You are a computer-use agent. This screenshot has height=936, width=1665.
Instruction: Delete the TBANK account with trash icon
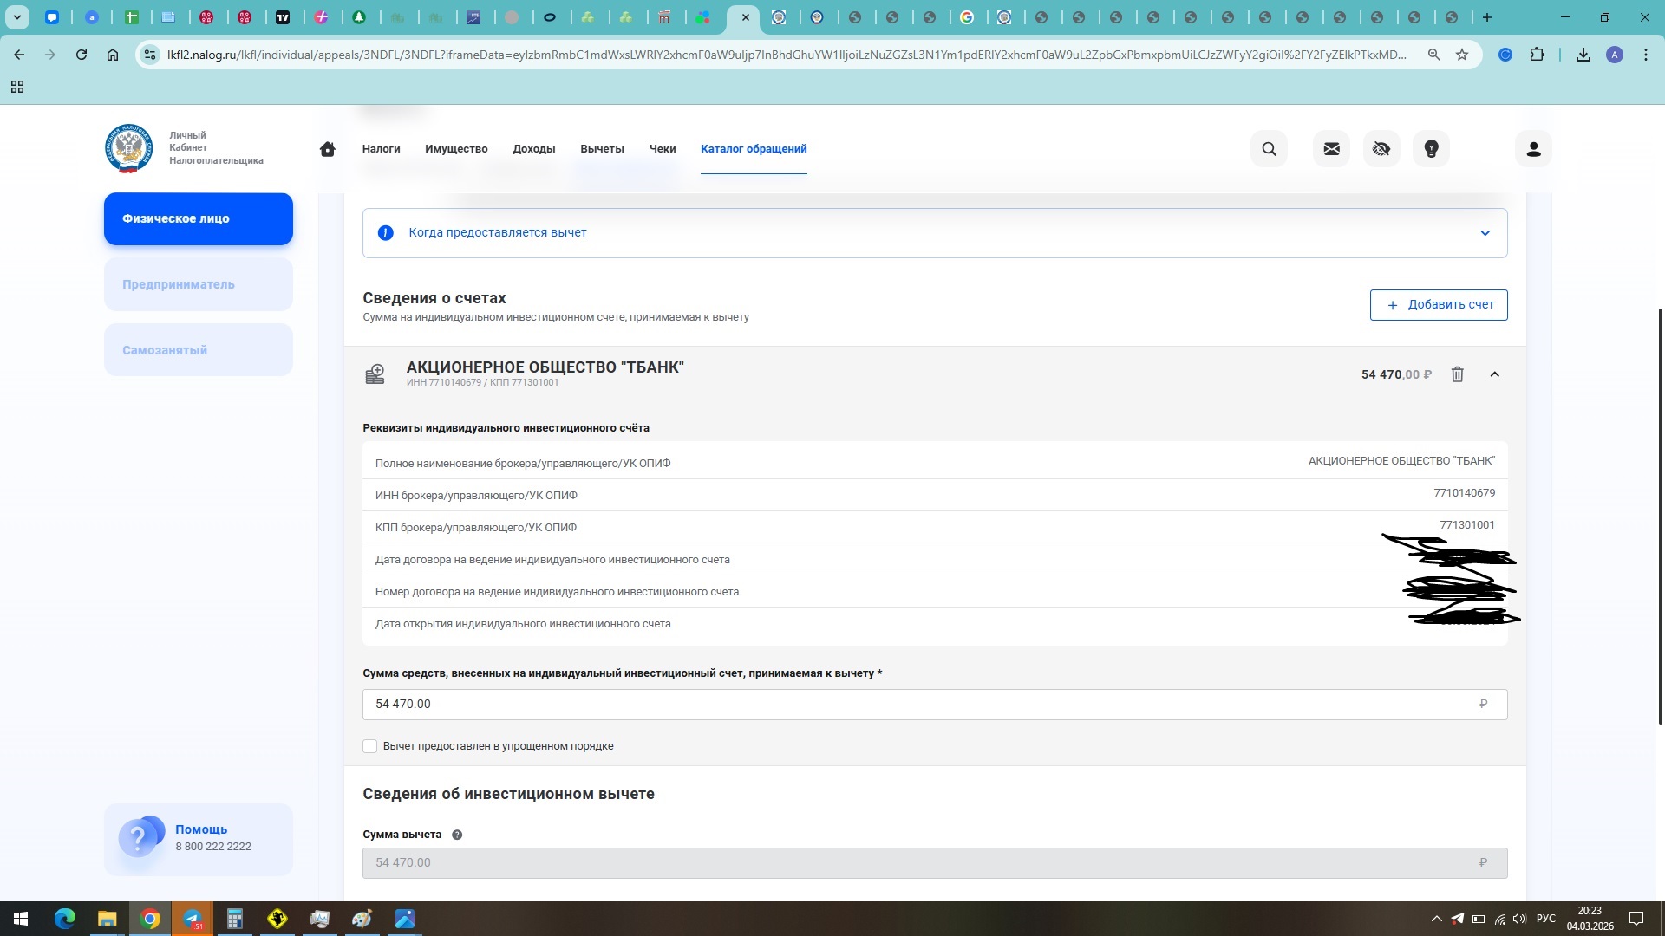pyautogui.click(x=1458, y=374)
